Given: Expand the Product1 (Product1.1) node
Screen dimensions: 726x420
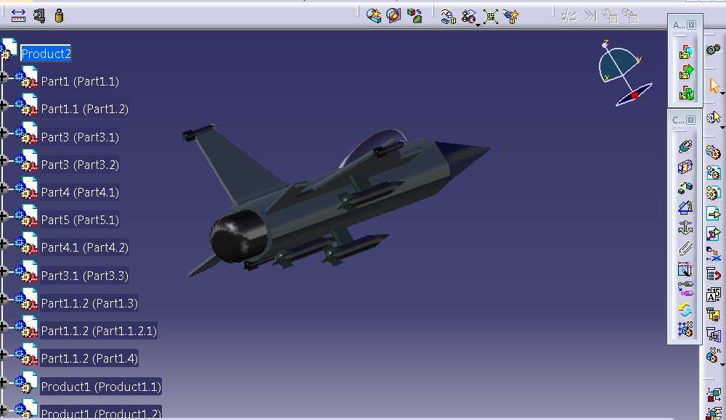Looking at the screenshot, I should click(x=4, y=382).
